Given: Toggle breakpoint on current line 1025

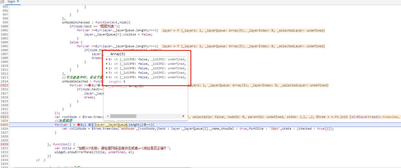Looking at the screenshot, I should point(4,125).
